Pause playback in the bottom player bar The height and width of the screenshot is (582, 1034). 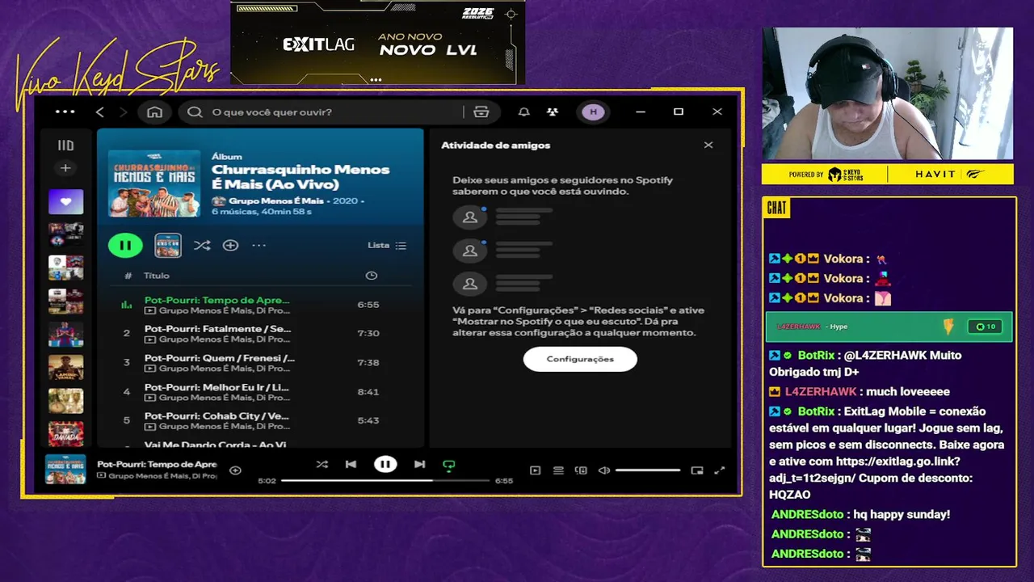coord(385,464)
